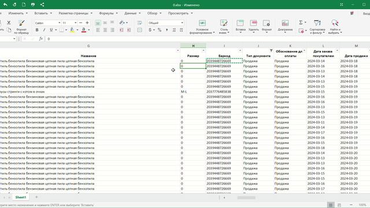
Task: Toggle underline formatting
Action: [x=51, y=30]
